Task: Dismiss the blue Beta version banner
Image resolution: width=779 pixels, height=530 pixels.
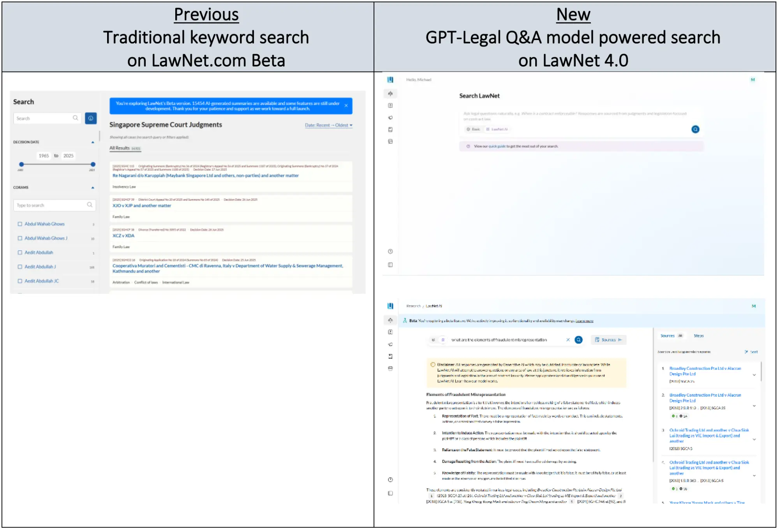Action: [346, 106]
